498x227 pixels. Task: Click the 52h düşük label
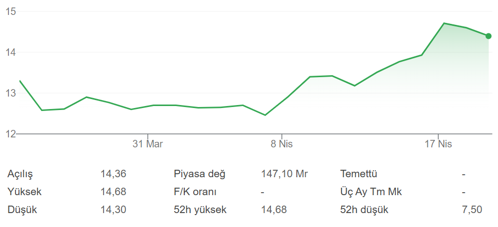(364, 210)
